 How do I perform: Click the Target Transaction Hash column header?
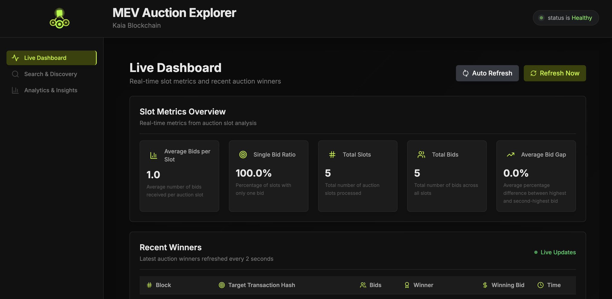(261, 285)
